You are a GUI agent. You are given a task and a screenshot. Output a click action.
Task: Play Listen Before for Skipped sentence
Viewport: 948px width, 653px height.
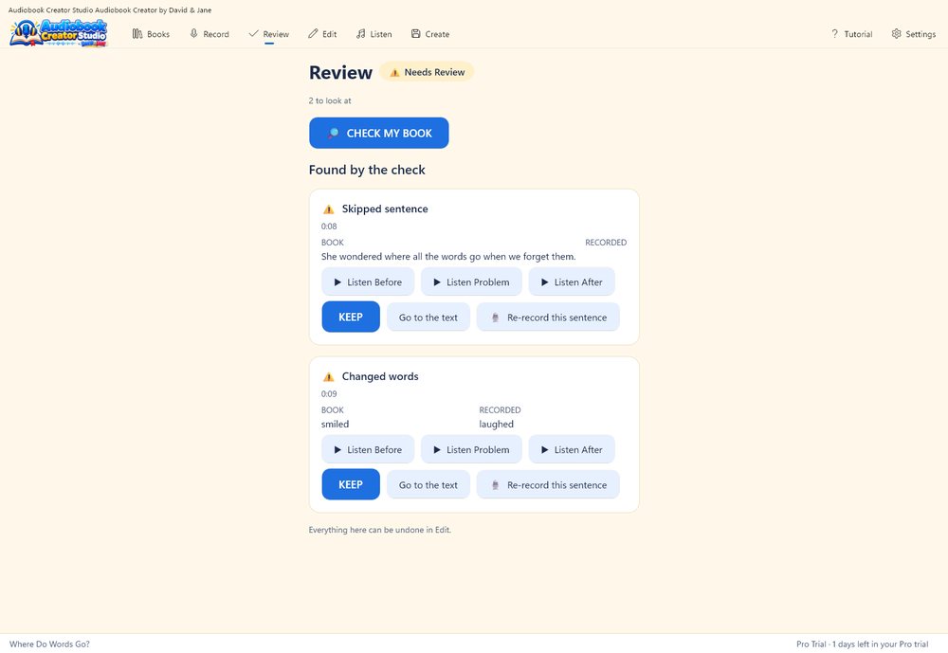368,281
